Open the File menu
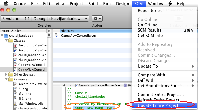 34,4
